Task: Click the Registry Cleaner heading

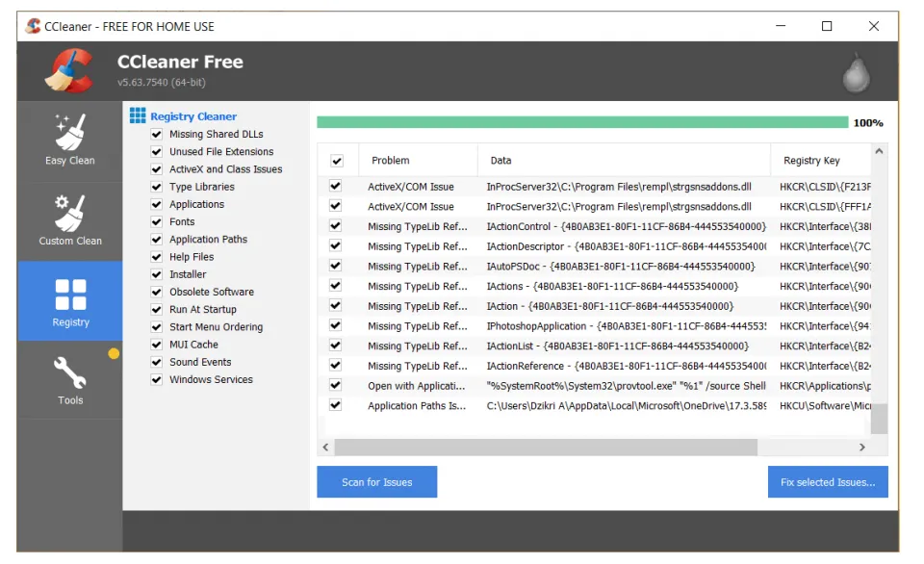Action: 193,116
